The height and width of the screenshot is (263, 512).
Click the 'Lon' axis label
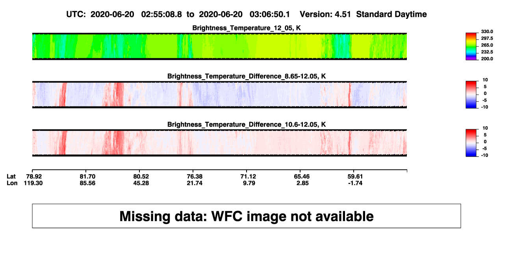tap(12, 183)
